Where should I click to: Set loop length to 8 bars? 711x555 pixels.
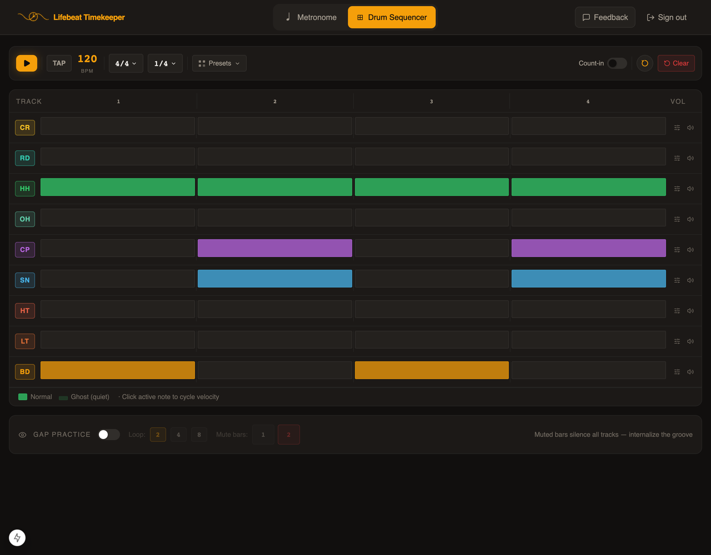[199, 435]
